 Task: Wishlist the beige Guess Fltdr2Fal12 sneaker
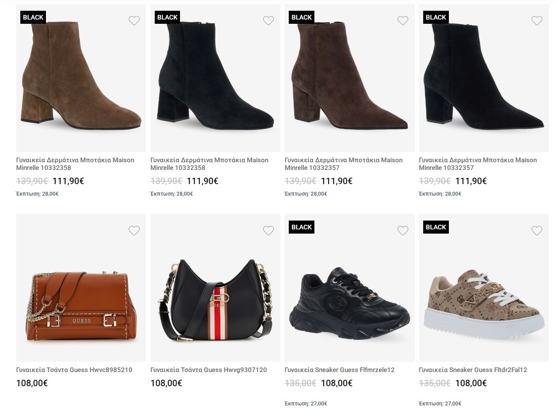[x=537, y=231]
